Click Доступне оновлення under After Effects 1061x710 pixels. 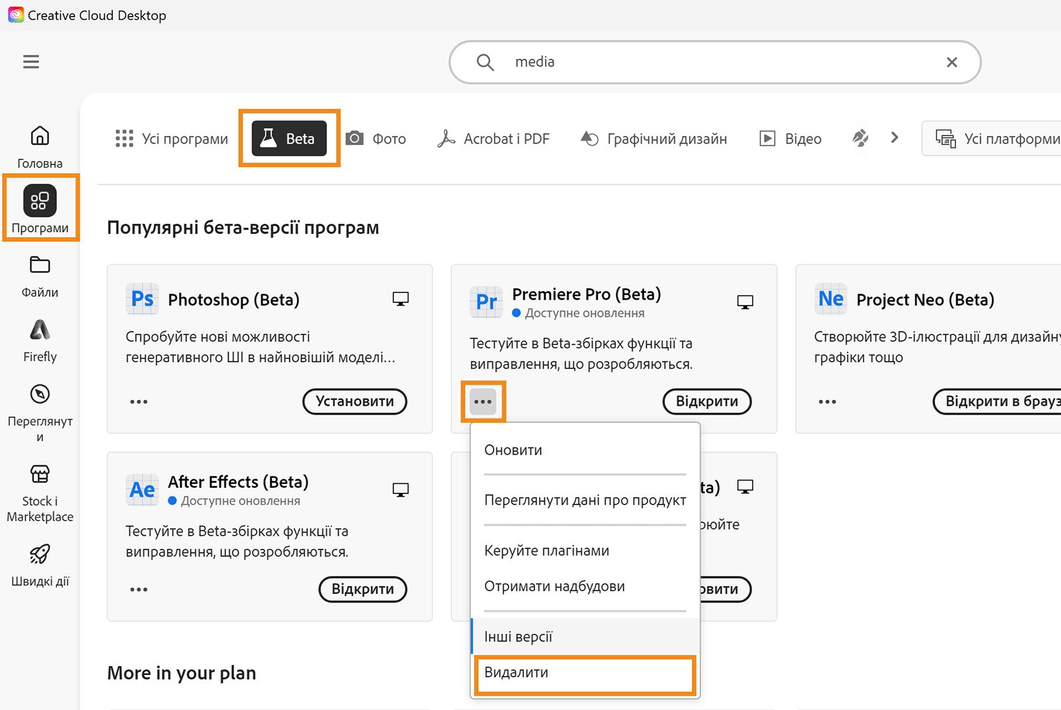click(234, 501)
